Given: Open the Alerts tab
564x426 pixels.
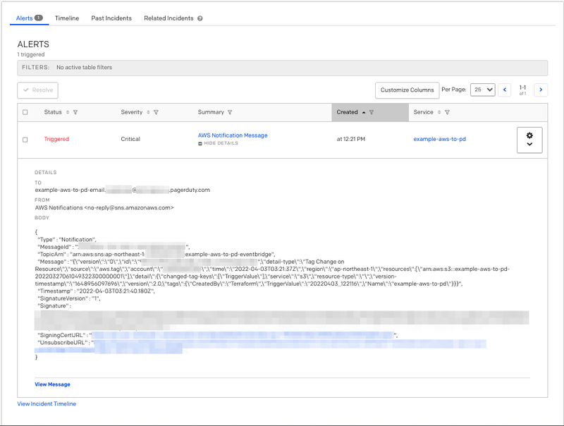Looking at the screenshot, I should click(29, 18).
